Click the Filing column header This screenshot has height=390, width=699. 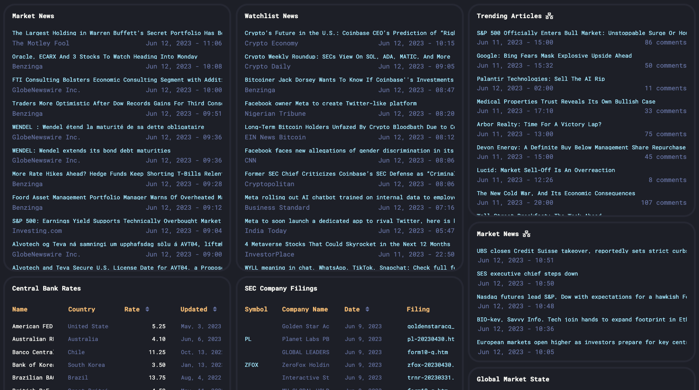(418, 309)
